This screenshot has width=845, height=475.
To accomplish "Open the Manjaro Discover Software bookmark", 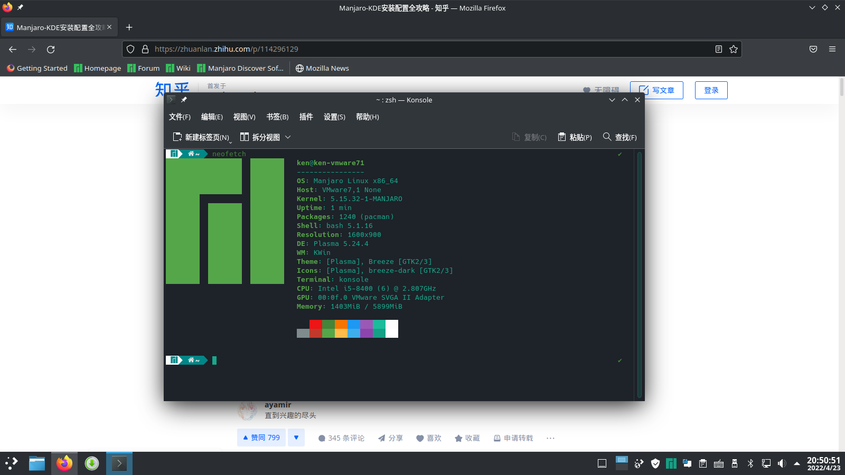I will click(240, 68).
